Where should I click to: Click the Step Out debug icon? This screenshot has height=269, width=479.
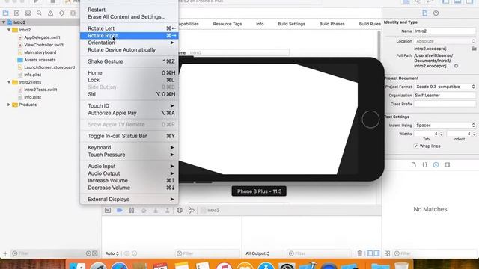coord(167,211)
